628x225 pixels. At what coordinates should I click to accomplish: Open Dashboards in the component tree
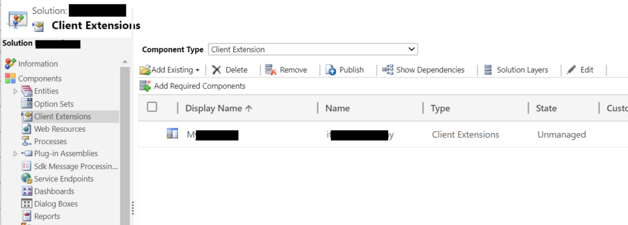click(54, 191)
